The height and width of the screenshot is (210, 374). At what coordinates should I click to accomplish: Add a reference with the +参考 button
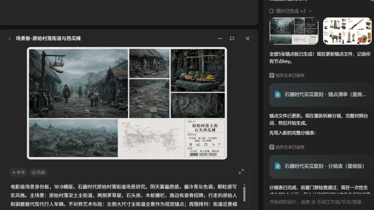pyautogui.click(x=18, y=172)
